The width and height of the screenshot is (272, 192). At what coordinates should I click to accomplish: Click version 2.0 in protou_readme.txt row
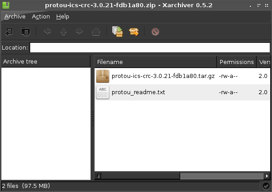coord(263,92)
